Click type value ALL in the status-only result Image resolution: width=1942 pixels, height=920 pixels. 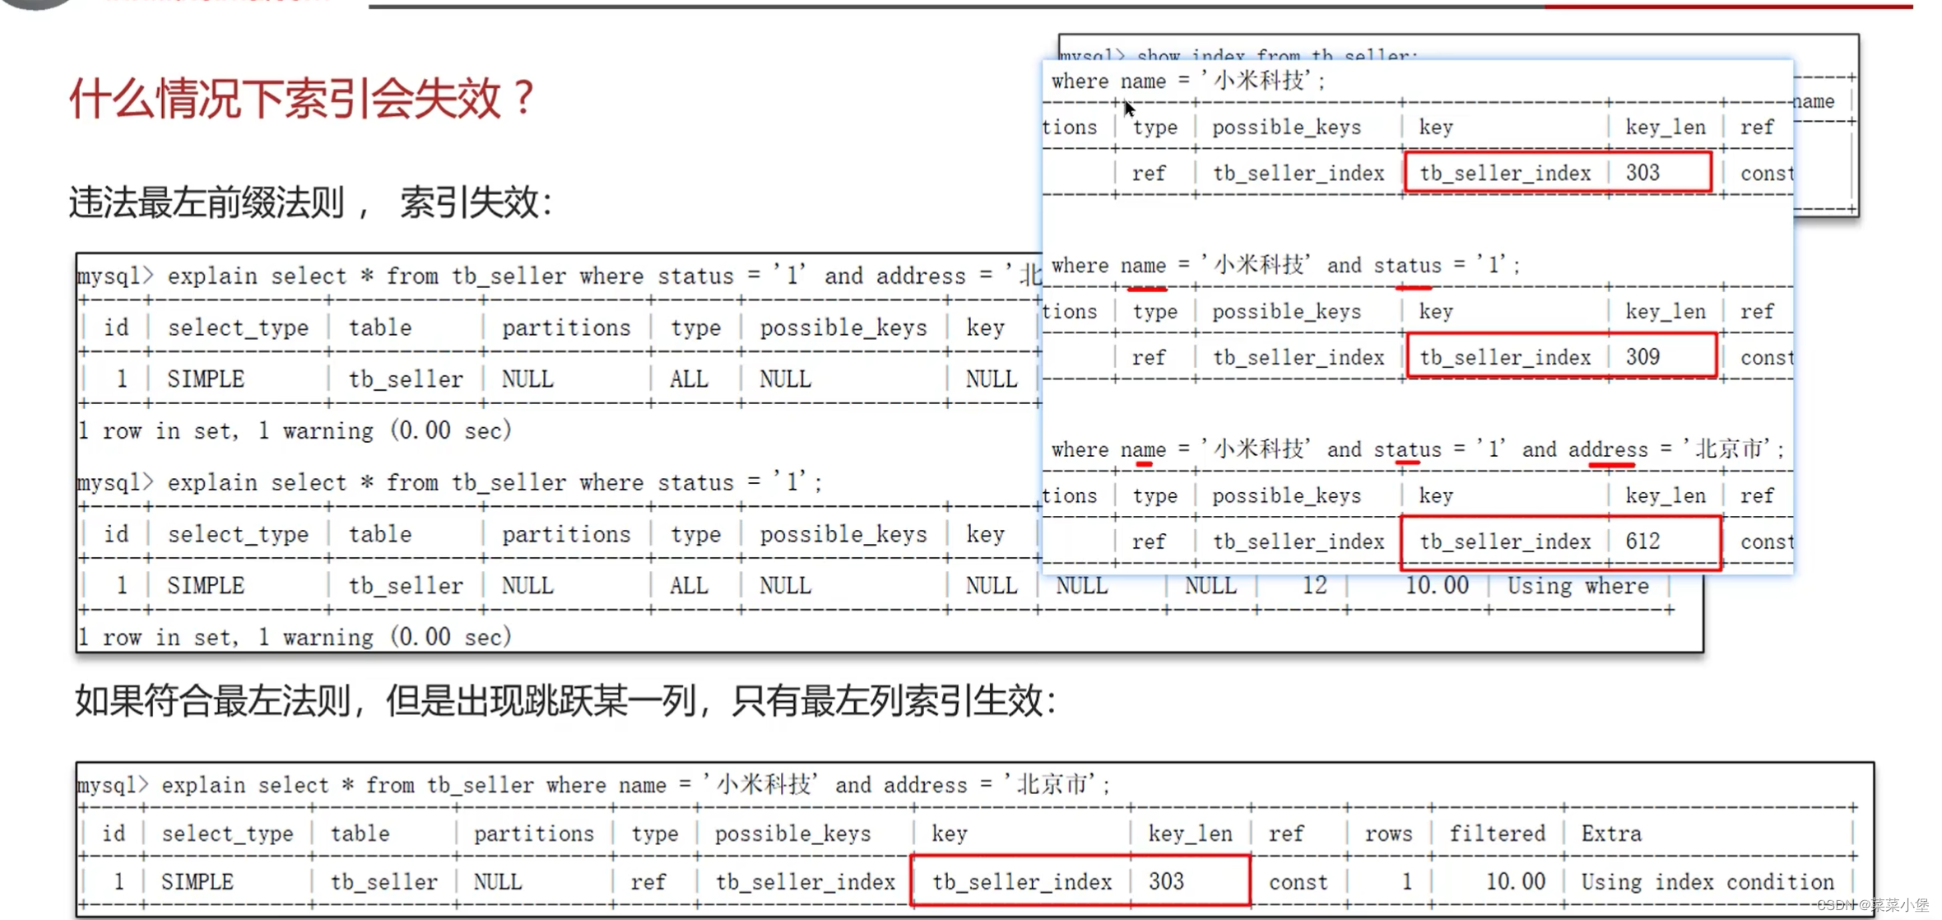tap(689, 586)
